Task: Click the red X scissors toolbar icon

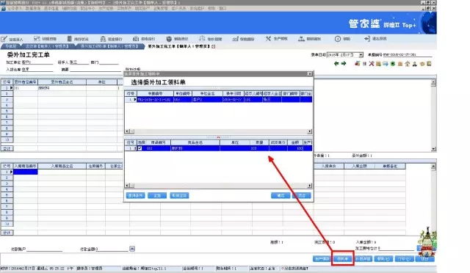Action: click(x=372, y=64)
